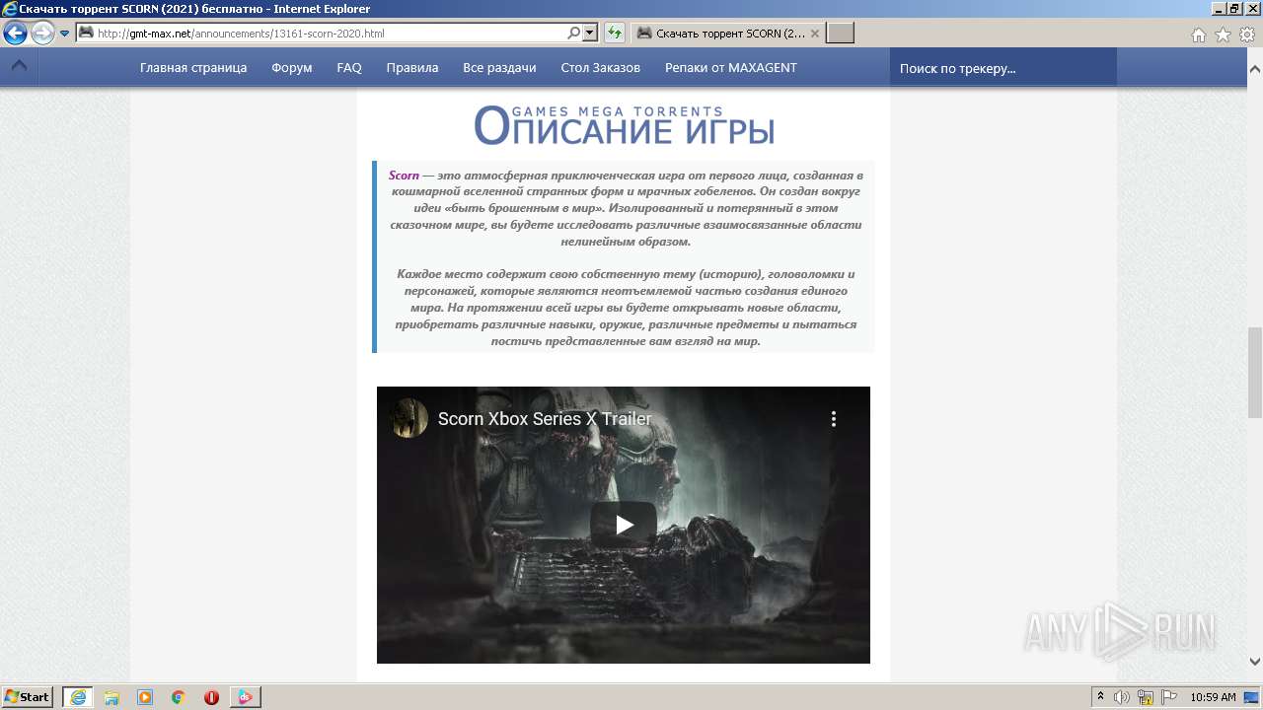Open the Windows Start menu
This screenshot has height=710, width=1263.
point(28,697)
